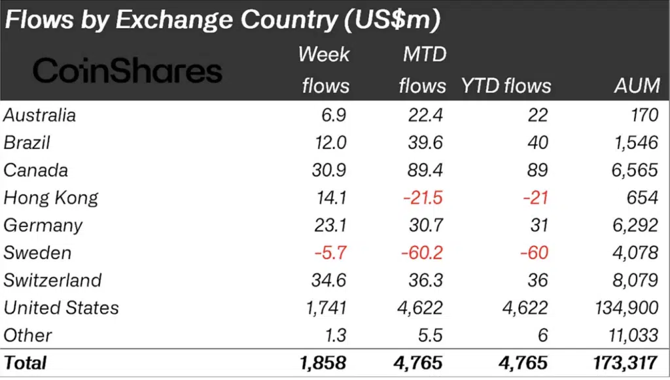Select the Australia row label
This screenshot has height=380, width=670.
click(39, 115)
